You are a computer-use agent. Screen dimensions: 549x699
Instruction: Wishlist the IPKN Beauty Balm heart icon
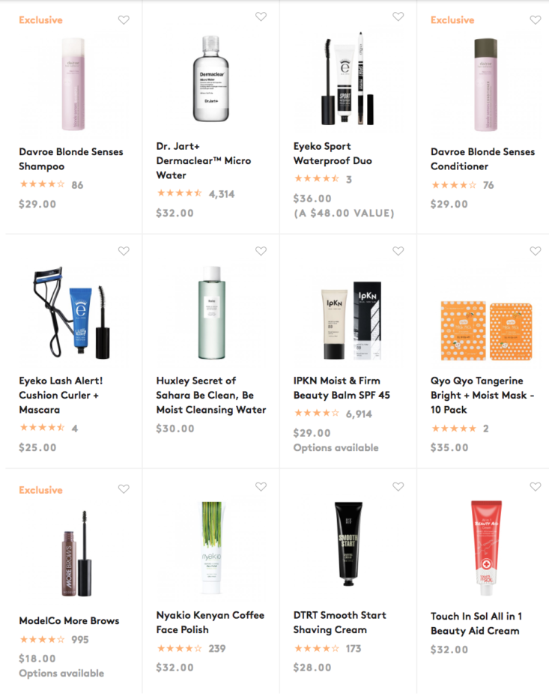click(398, 251)
